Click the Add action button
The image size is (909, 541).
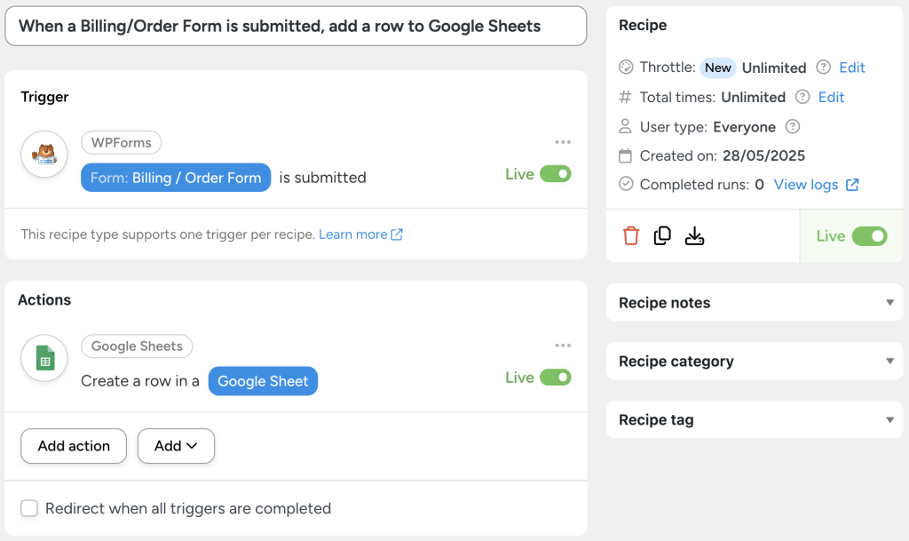click(x=73, y=446)
